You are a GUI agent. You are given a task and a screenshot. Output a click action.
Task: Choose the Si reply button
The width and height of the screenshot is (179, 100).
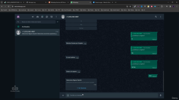pyautogui.click(x=81, y=21)
